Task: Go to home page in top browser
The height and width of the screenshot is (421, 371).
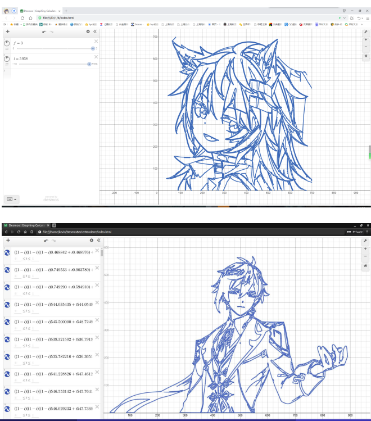Action: [30, 18]
